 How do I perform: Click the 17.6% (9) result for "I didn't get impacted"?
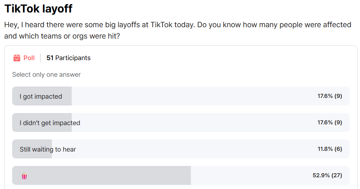(330, 122)
